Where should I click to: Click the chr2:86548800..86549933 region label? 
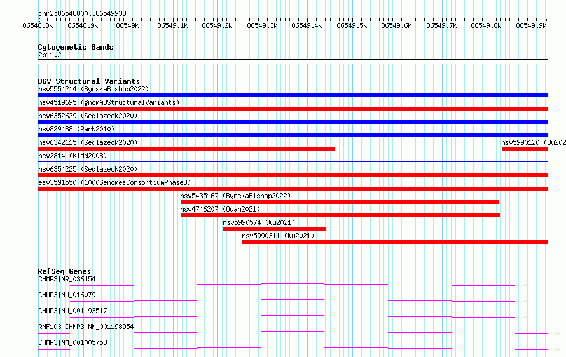coord(82,13)
